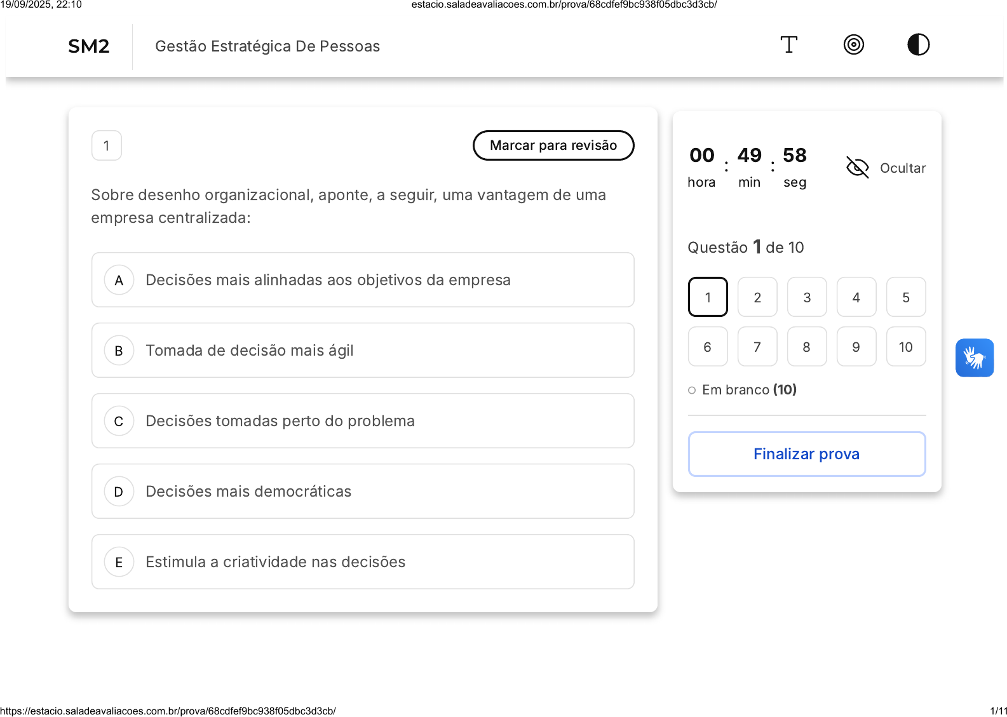The height and width of the screenshot is (717, 1007).
Task: Pick option C Decisões tomadas perto do problema
Action: coord(363,421)
